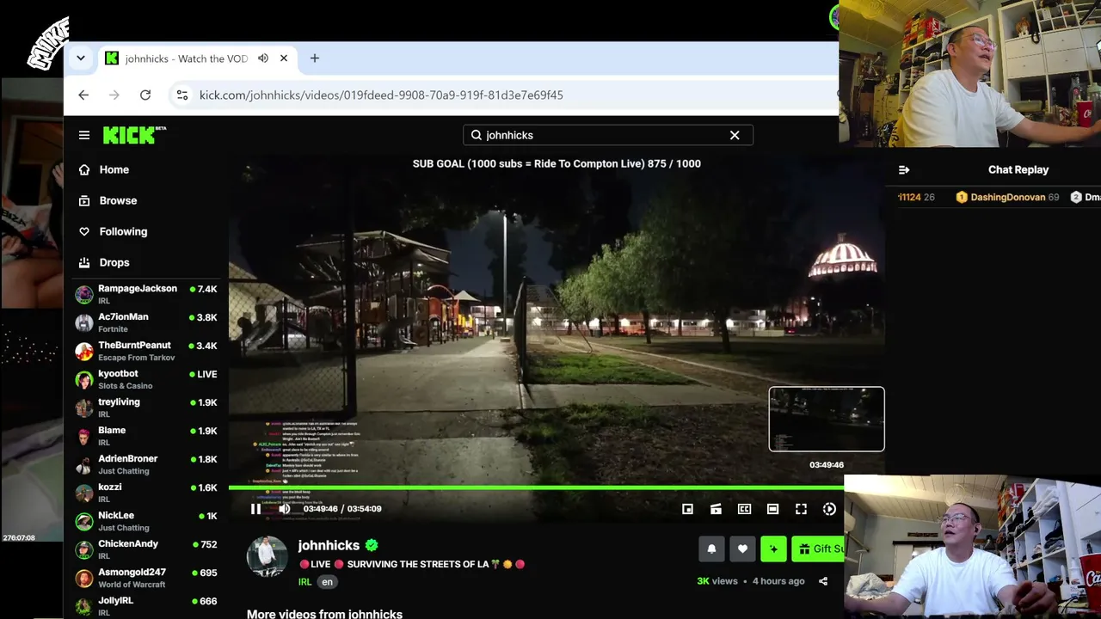Toggle the Kick sidebar hamburger menu
The image size is (1101, 619).
[84, 135]
